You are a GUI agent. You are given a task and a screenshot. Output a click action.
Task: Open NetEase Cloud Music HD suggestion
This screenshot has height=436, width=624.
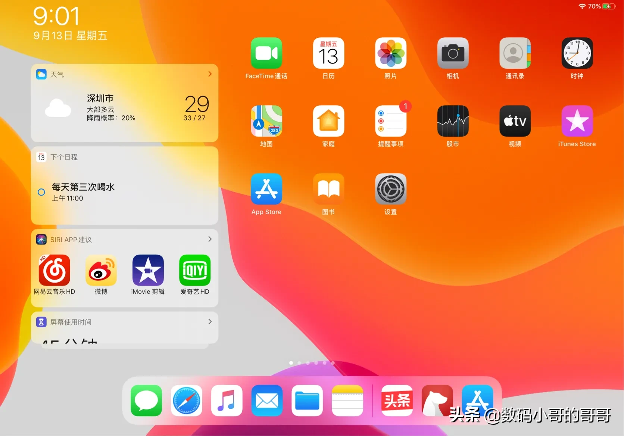click(54, 270)
